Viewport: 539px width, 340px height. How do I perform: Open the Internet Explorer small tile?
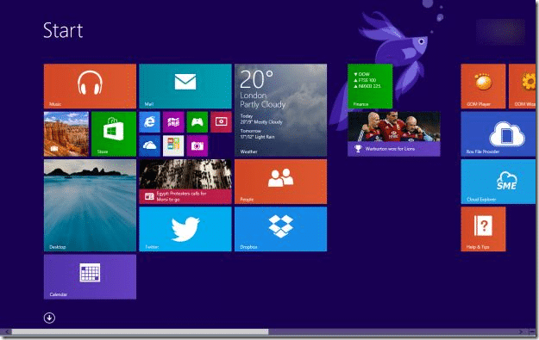[x=149, y=121]
